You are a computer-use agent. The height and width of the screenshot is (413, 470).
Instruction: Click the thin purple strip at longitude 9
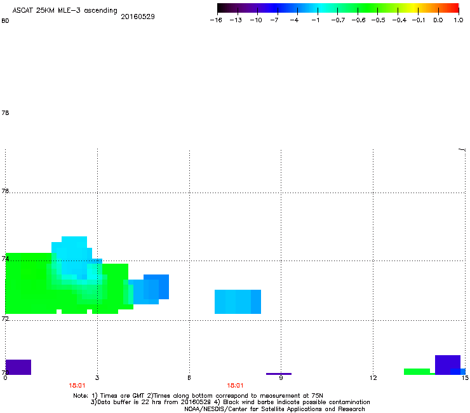(x=279, y=374)
